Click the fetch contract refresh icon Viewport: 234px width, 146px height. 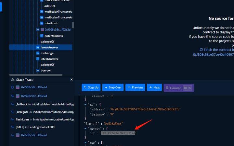point(201,50)
